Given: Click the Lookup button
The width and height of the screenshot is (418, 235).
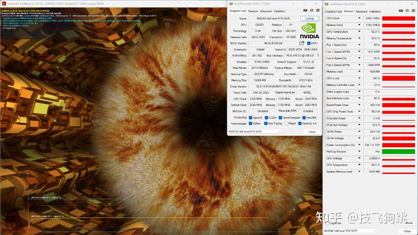Looking at the screenshot, I should [x=310, y=18].
